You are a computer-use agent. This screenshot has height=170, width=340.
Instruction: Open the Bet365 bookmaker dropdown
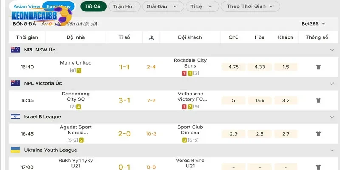(313, 24)
